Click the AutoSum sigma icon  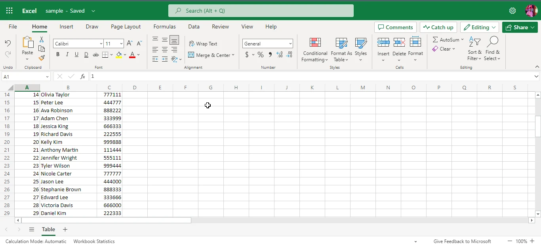pyautogui.click(x=435, y=40)
